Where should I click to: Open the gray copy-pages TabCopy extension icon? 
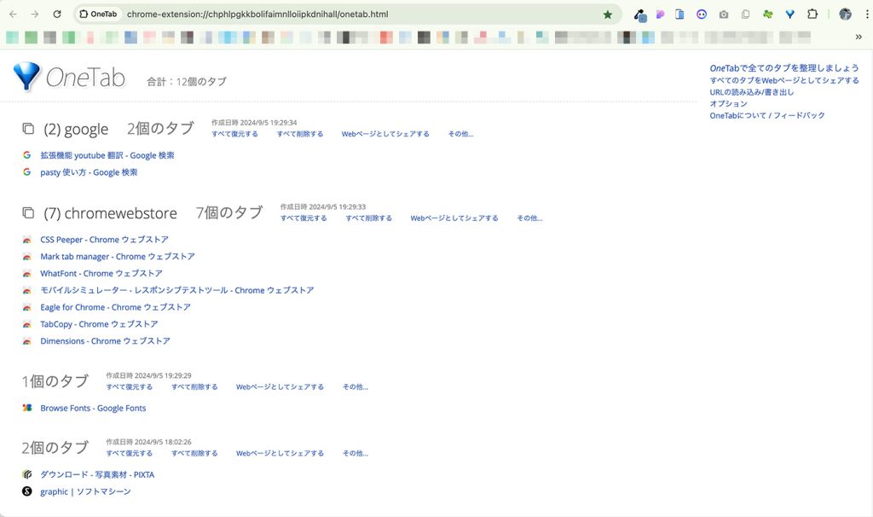point(745,15)
